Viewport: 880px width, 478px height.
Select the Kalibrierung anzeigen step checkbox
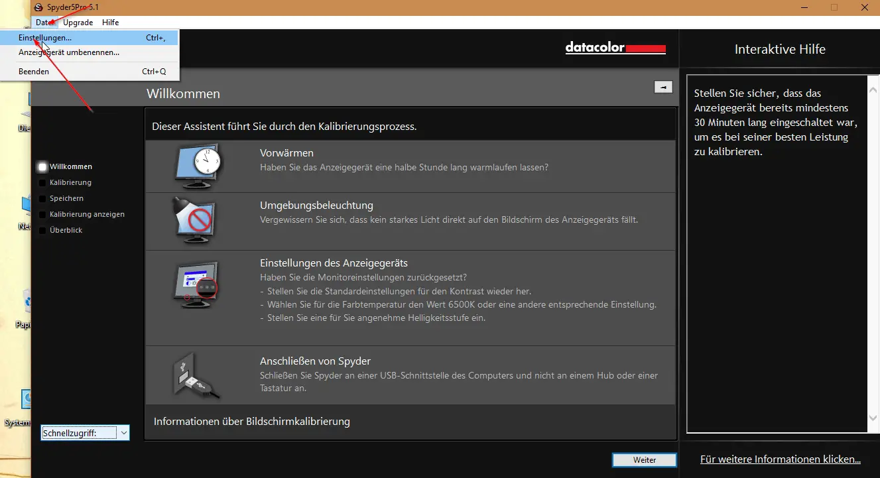coord(43,215)
